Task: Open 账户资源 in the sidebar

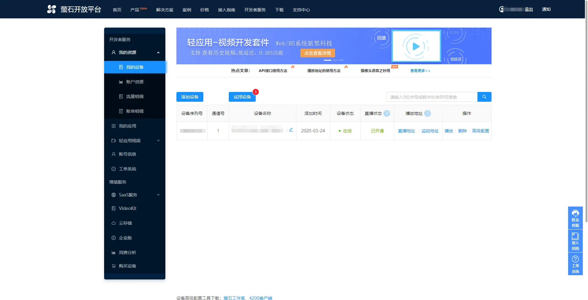Action: (x=135, y=82)
